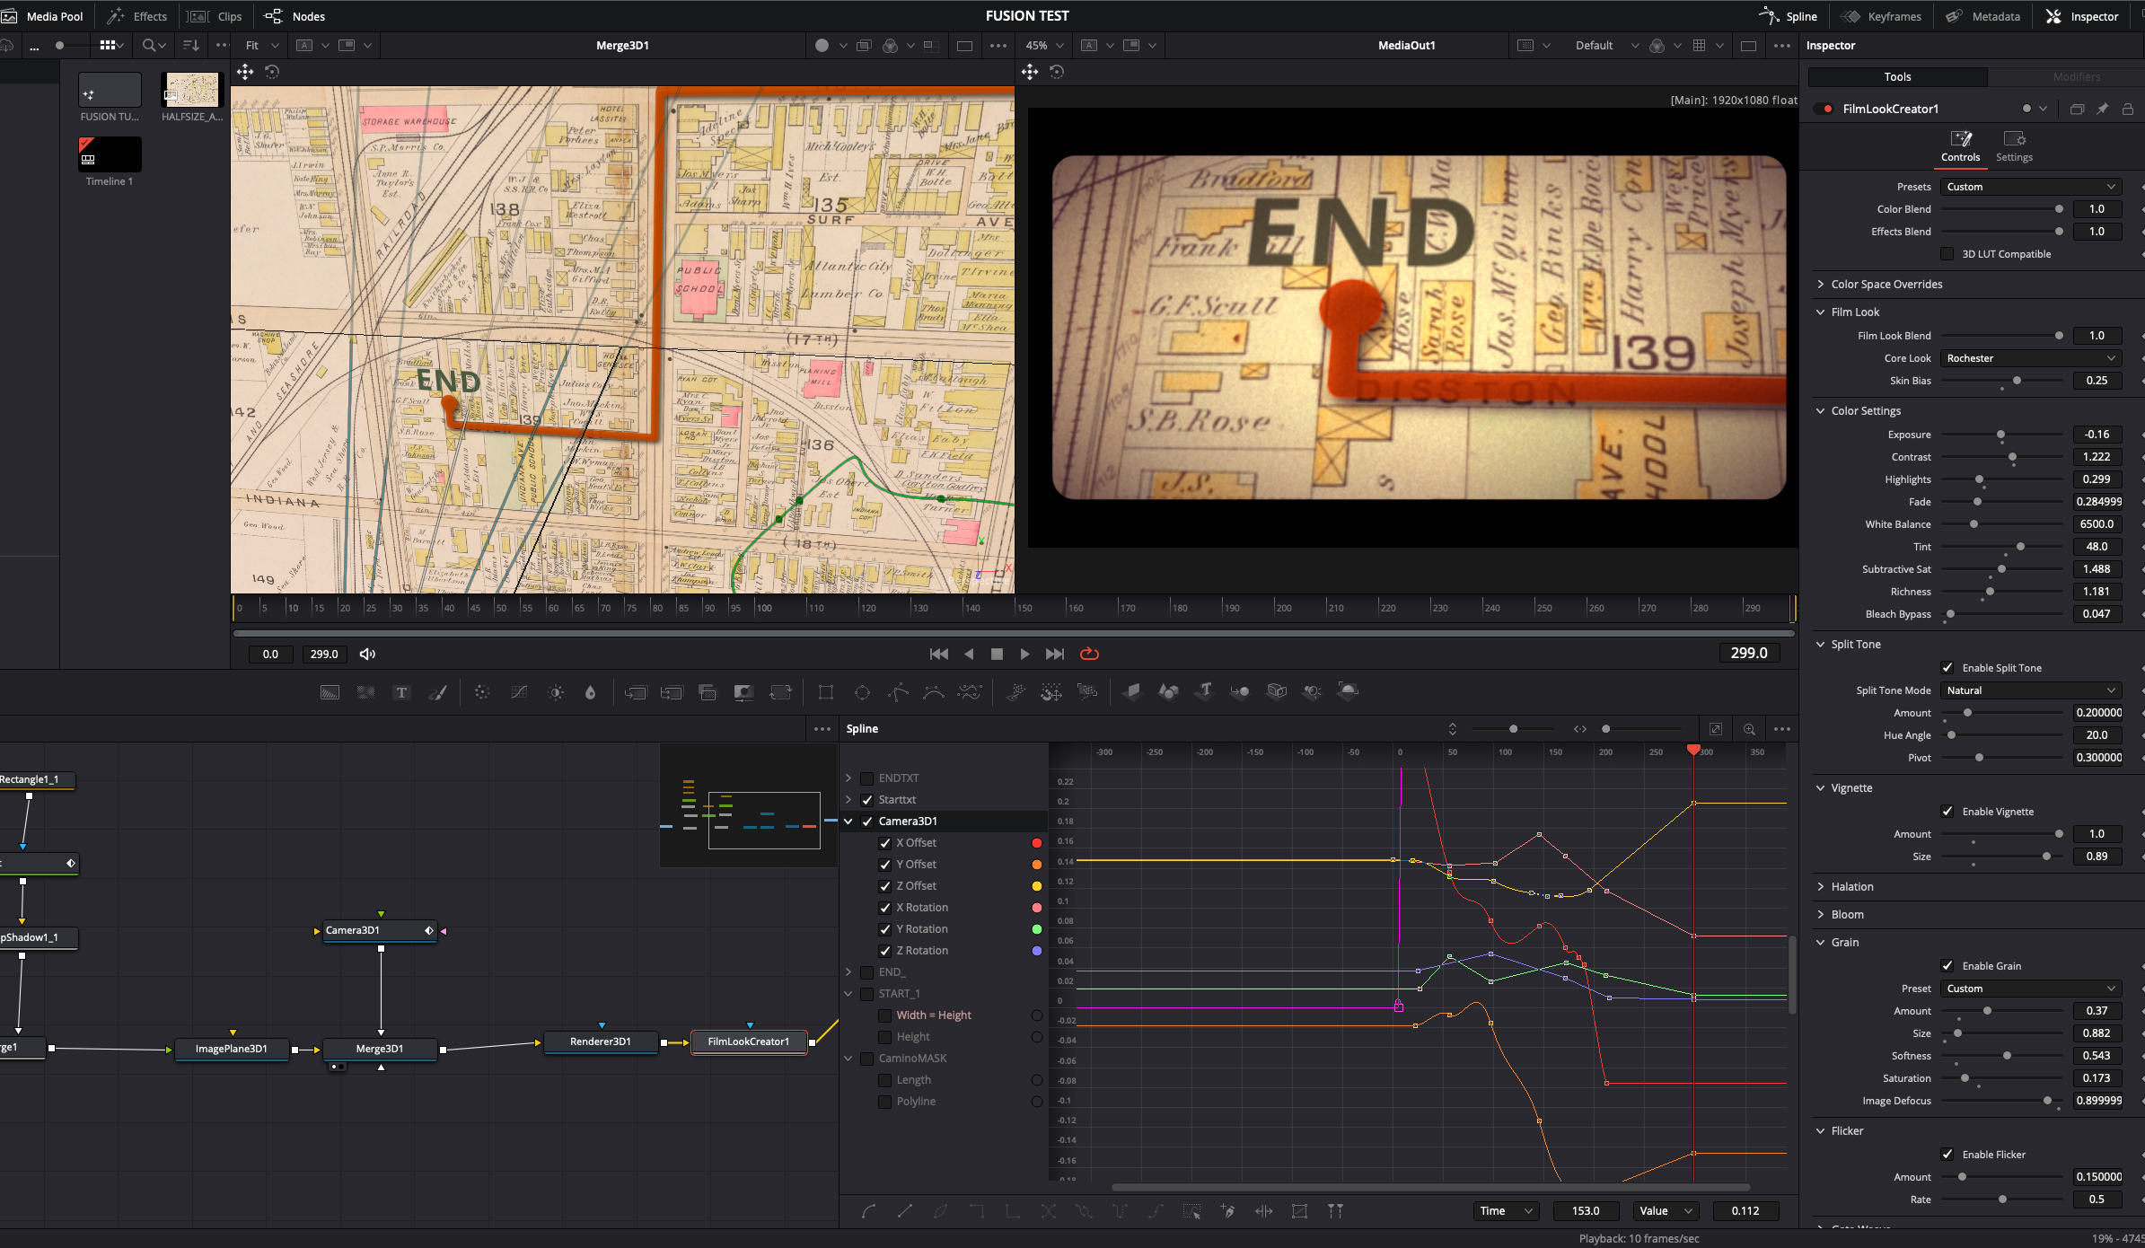Add a Text+ node from the toolbar
This screenshot has width=2145, height=1248.
[401, 692]
